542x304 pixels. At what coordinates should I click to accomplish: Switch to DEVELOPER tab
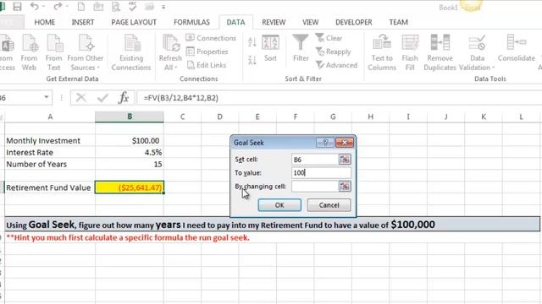(x=354, y=22)
